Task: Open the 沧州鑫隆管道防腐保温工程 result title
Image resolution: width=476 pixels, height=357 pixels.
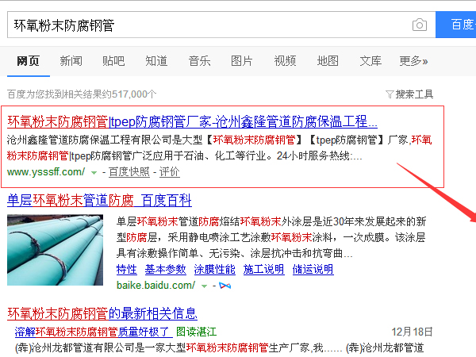Action: click(x=192, y=122)
